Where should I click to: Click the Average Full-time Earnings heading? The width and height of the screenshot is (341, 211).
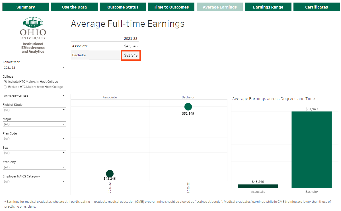(x=128, y=24)
